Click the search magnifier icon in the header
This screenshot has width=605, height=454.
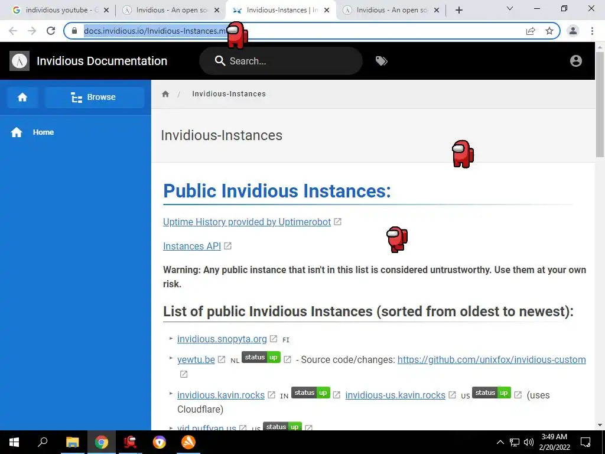coord(220,61)
